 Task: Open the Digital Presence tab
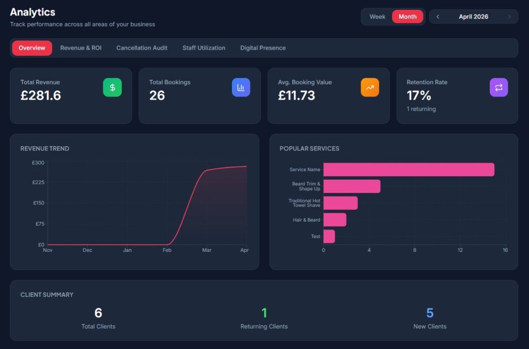pos(263,48)
